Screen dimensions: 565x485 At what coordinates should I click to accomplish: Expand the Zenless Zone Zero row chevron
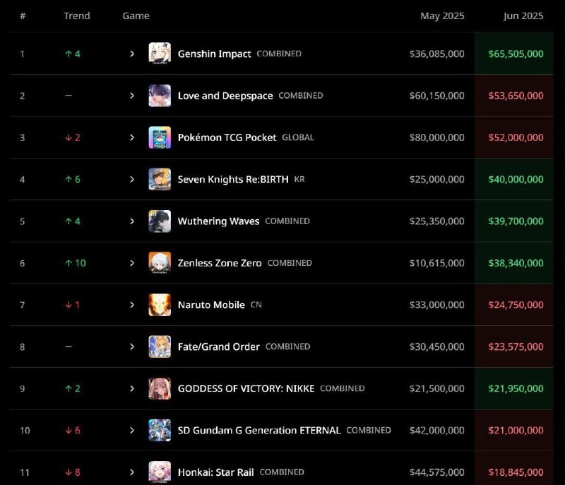pos(132,263)
